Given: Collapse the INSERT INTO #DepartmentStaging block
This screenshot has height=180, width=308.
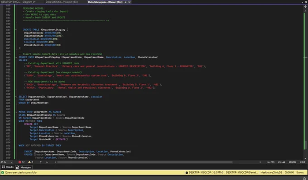Looking at the screenshot, I should pyautogui.click(x=16, y=57).
